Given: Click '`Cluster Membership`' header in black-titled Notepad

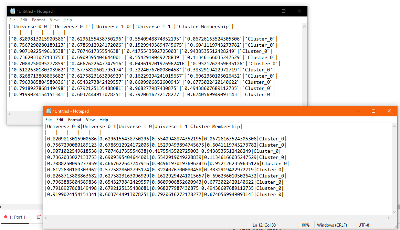Looking at the screenshot, I should (x=203, y=27).
